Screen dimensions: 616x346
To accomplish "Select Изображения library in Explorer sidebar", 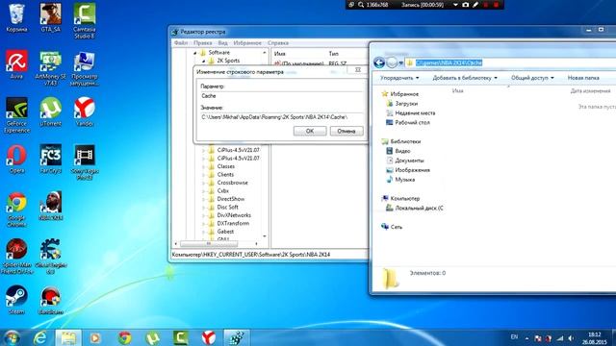I will [412, 170].
